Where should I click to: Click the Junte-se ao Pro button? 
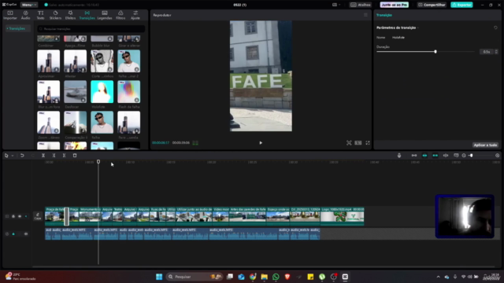tap(395, 5)
